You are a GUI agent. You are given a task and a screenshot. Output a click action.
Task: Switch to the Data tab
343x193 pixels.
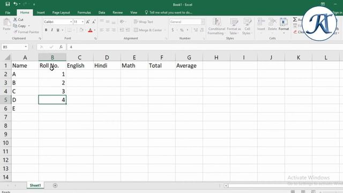[102, 12]
